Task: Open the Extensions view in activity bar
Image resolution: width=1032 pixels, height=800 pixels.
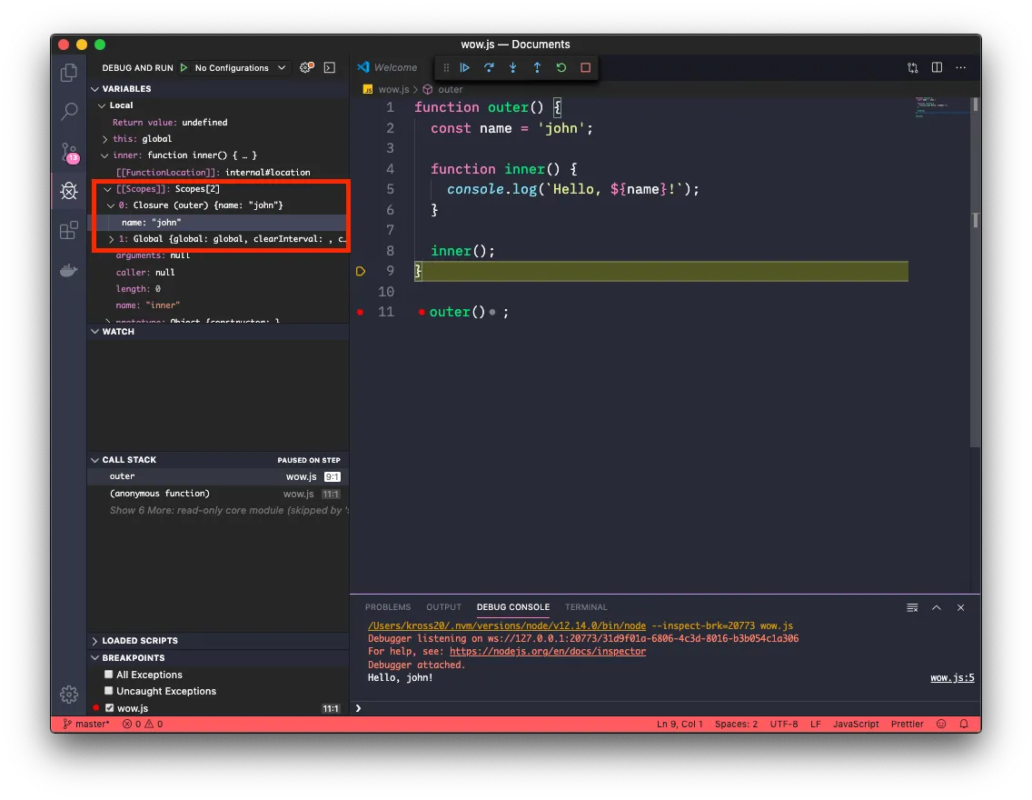Action: tap(68, 230)
